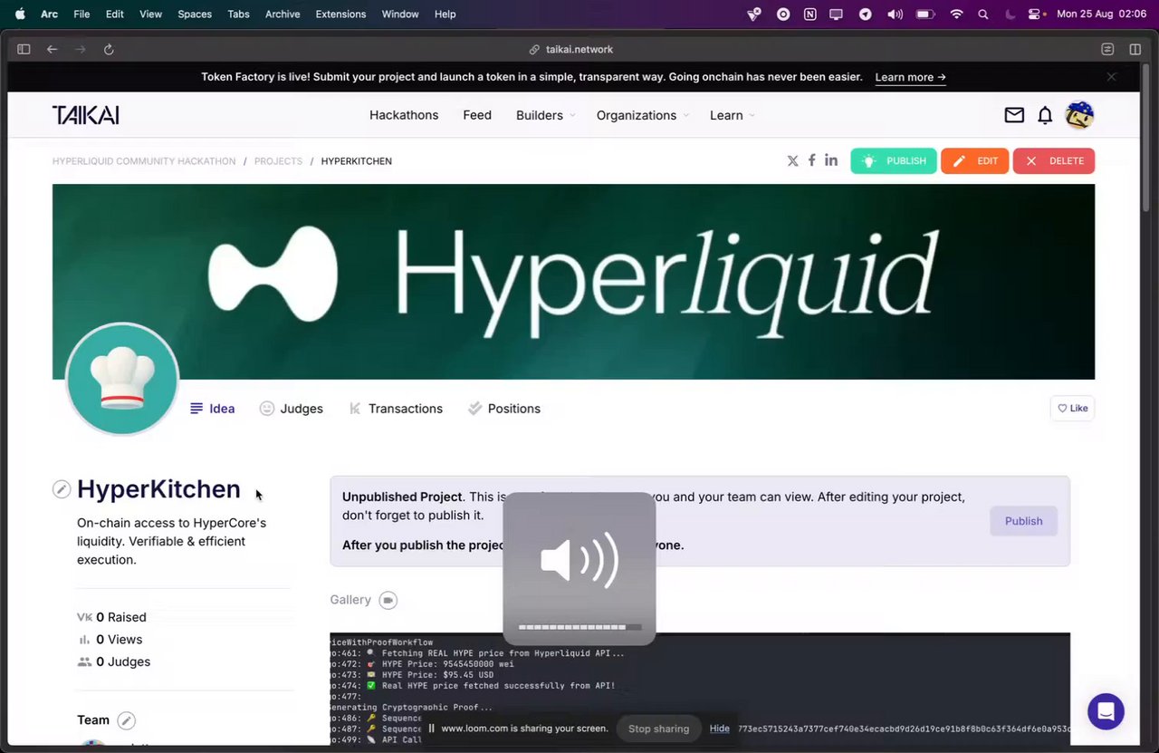Image resolution: width=1159 pixels, height=753 pixels.
Task: Open the Extensions menu
Action: coord(340,14)
